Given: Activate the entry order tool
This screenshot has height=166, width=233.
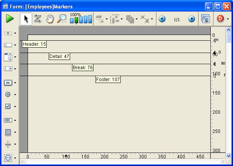Looking at the screenshot, I should tap(38, 19).
